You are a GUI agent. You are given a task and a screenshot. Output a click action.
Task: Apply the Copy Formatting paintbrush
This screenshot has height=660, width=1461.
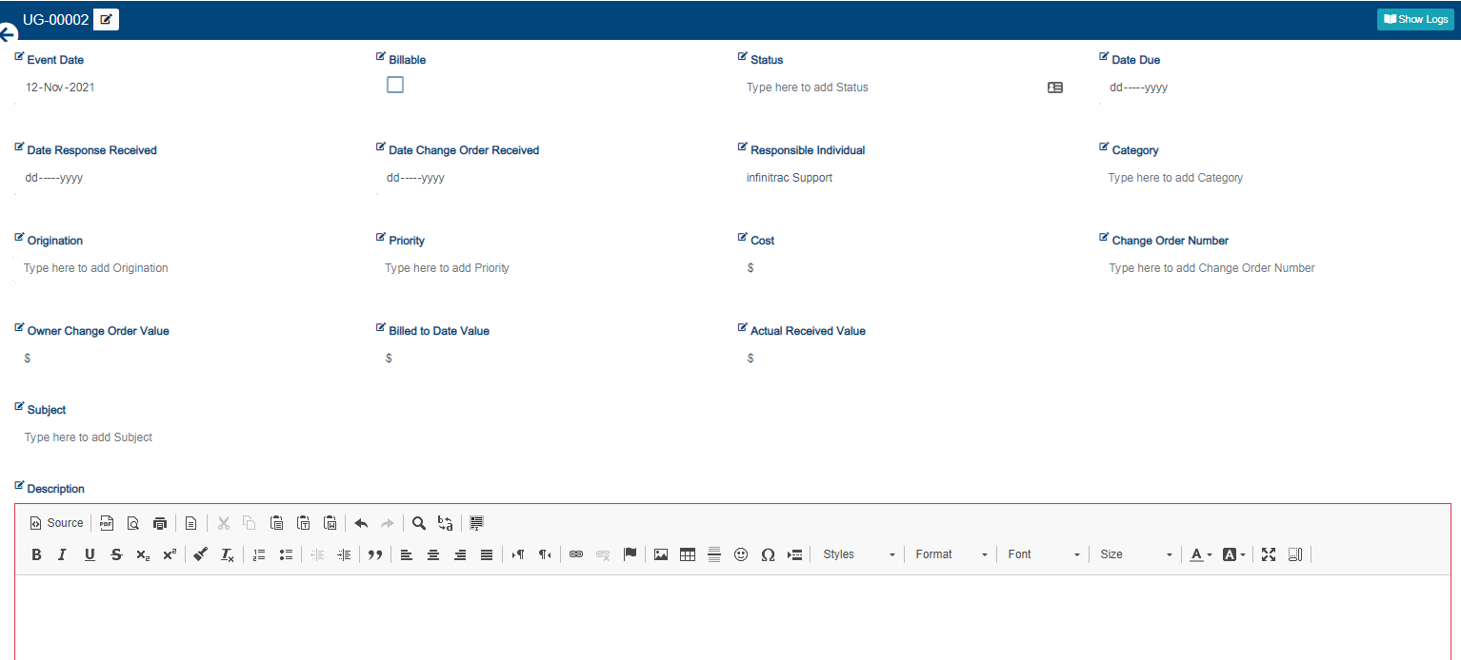click(200, 554)
